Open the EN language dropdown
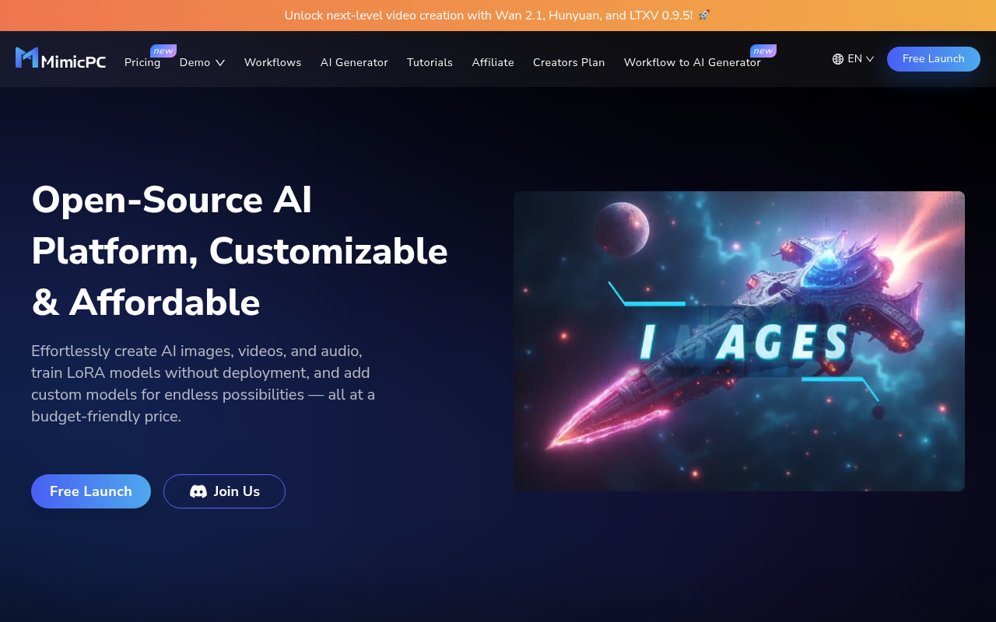 854,58
